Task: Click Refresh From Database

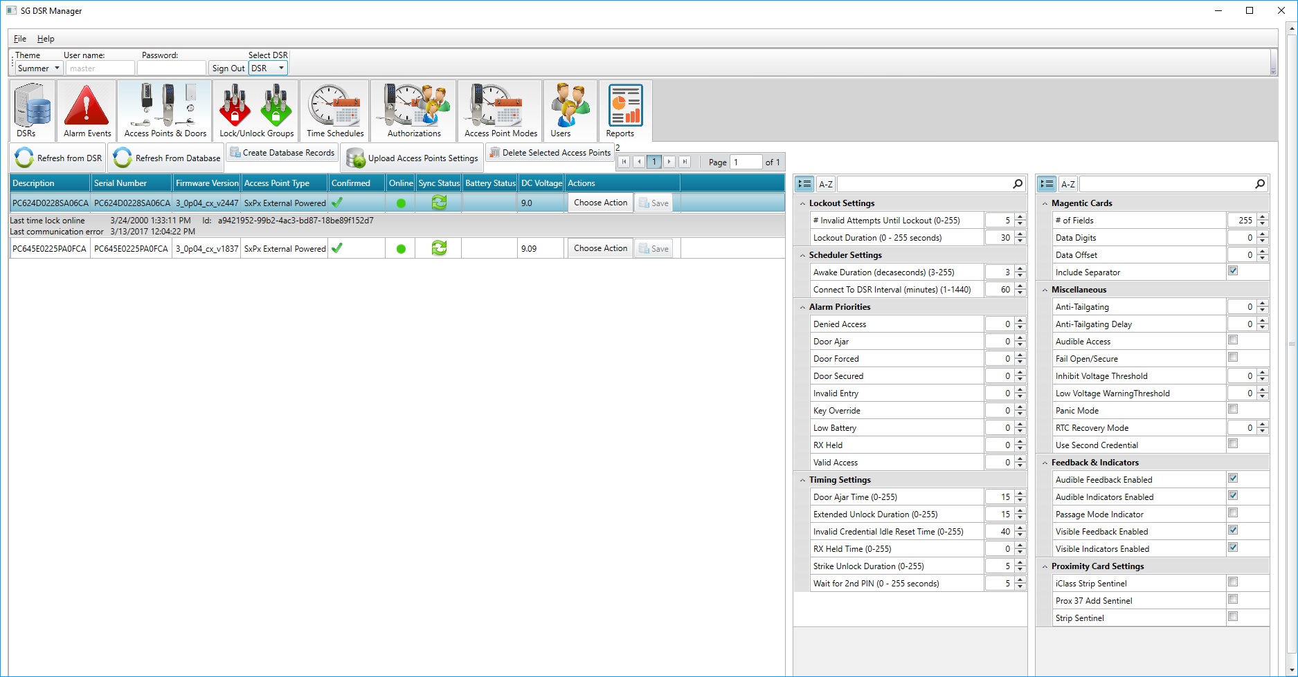Action: click(x=167, y=158)
